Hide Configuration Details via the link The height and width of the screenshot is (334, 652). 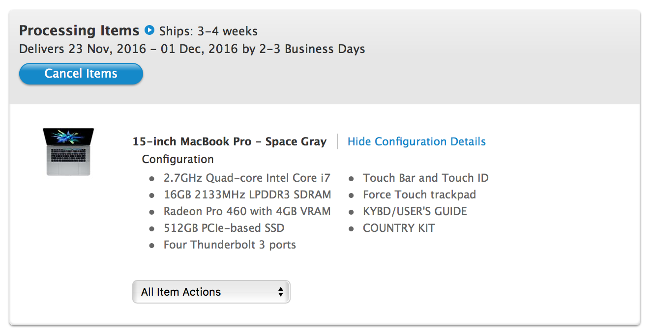(x=416, y=142)
